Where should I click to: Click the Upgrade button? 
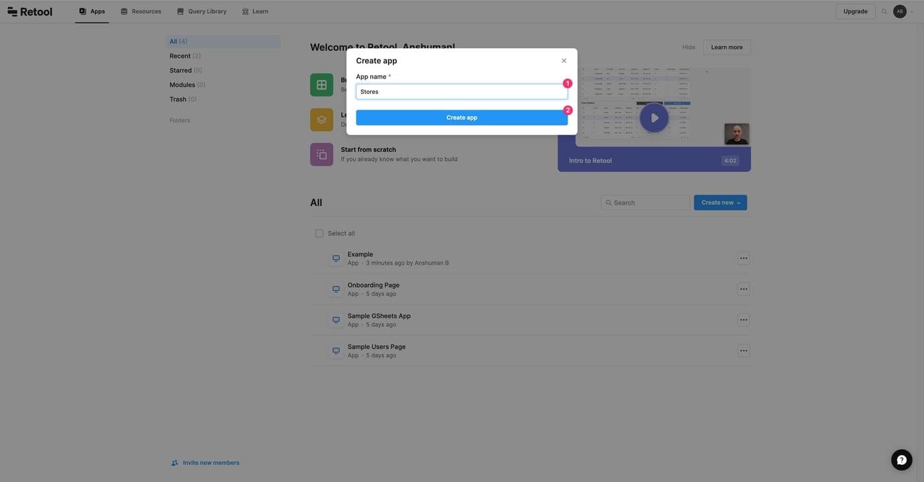click(x=855, y=11)
